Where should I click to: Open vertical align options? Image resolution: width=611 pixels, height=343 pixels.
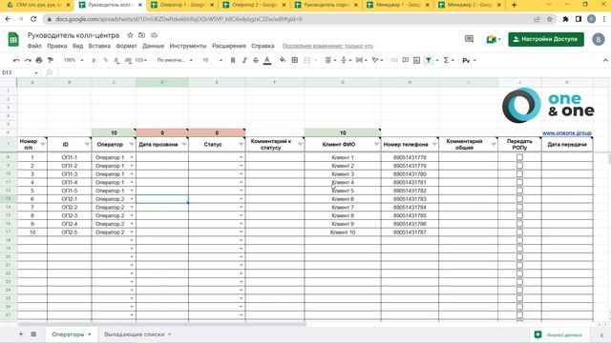[x=346, y=60]
